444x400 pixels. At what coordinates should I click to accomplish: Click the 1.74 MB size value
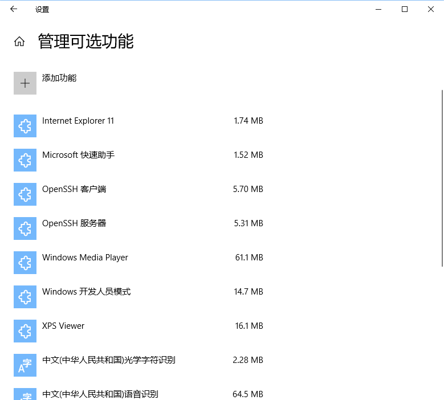pyautogui.click(x=249, y=121)
